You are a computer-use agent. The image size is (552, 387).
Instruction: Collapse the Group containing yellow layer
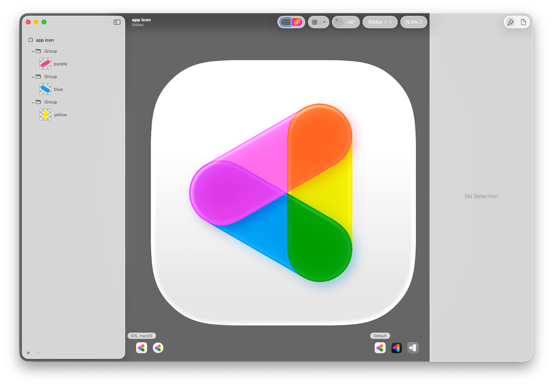[33, 102]
